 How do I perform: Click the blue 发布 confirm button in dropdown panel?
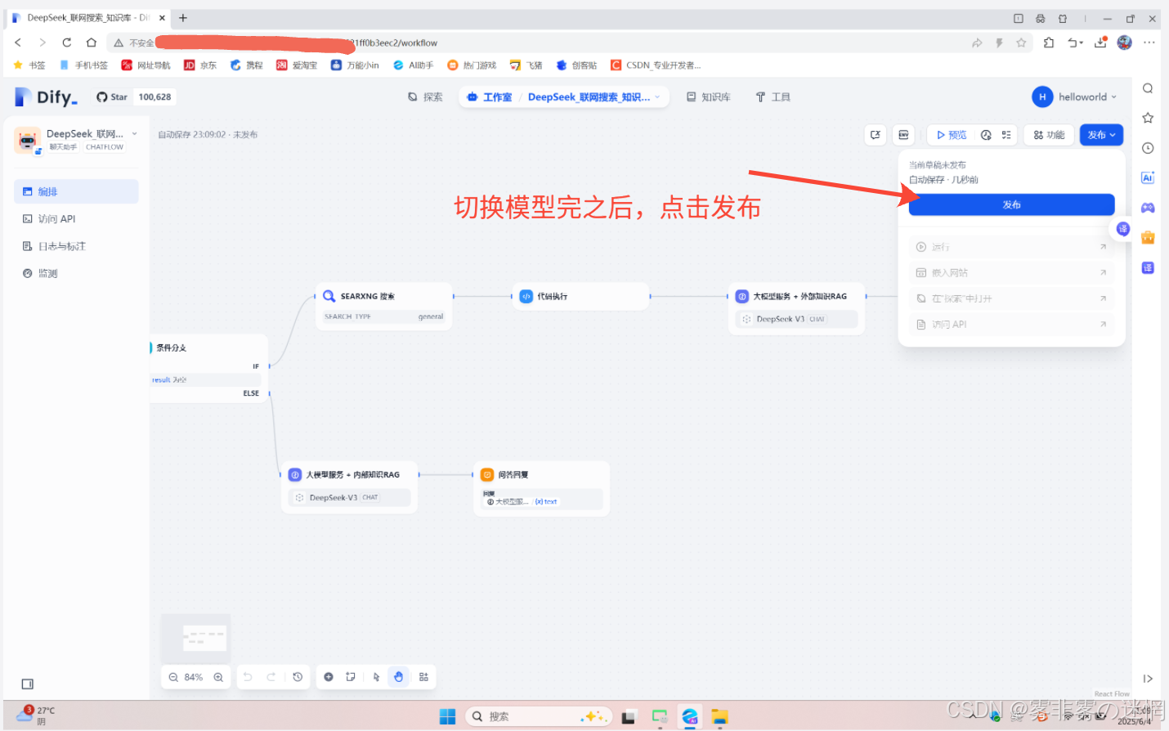1011,204
